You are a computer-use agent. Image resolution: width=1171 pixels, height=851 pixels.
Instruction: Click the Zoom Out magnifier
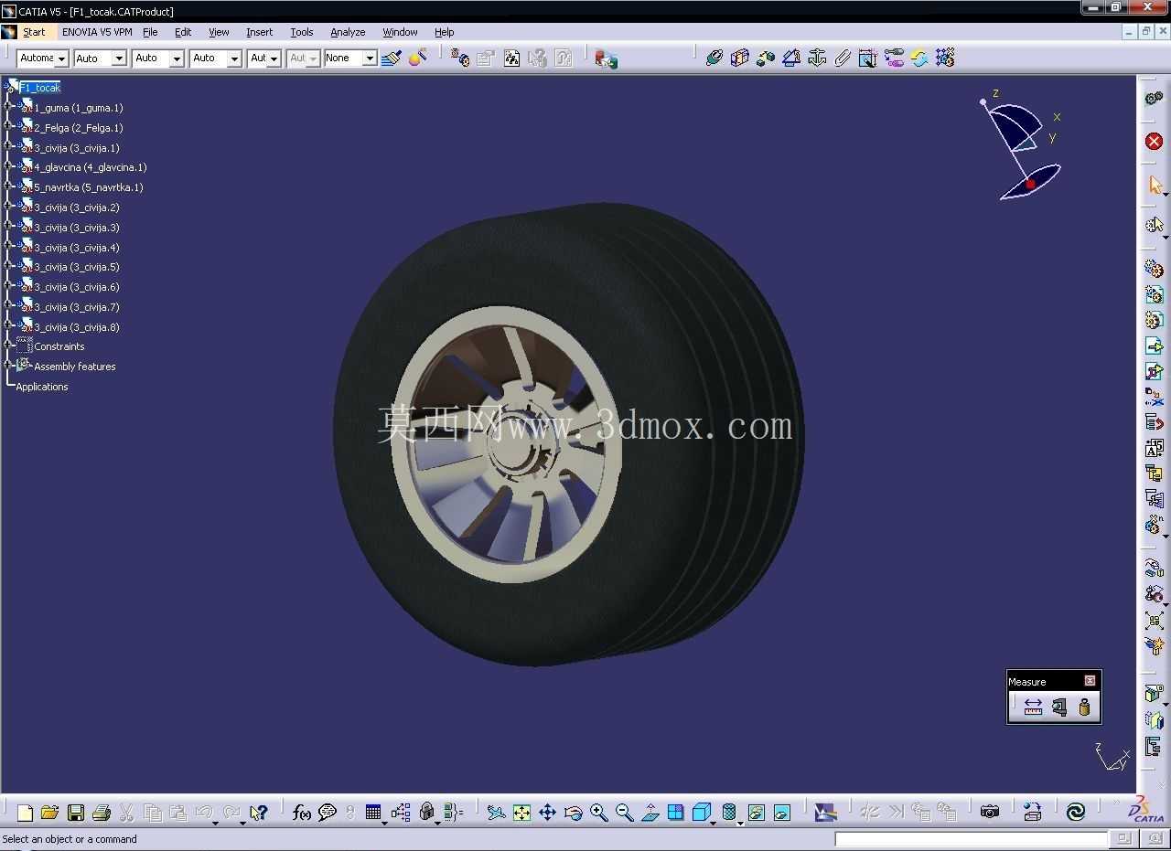pyautogui.click(x=625, y=813)
